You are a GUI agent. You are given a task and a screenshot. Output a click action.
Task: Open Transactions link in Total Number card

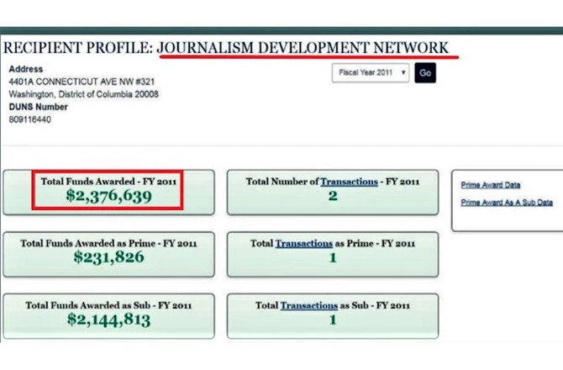pos(349,182)
